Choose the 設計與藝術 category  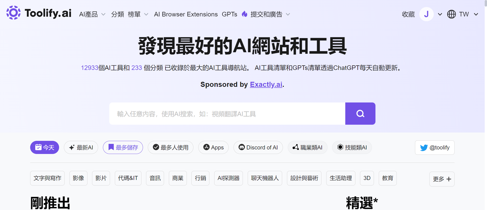304,178
